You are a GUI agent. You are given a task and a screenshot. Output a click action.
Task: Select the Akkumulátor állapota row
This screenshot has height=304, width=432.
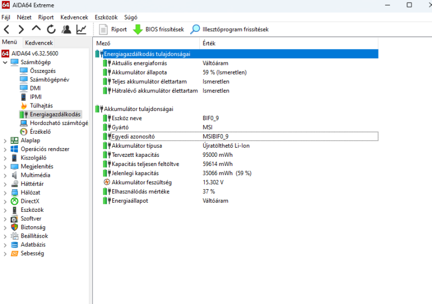pos(240,72)
